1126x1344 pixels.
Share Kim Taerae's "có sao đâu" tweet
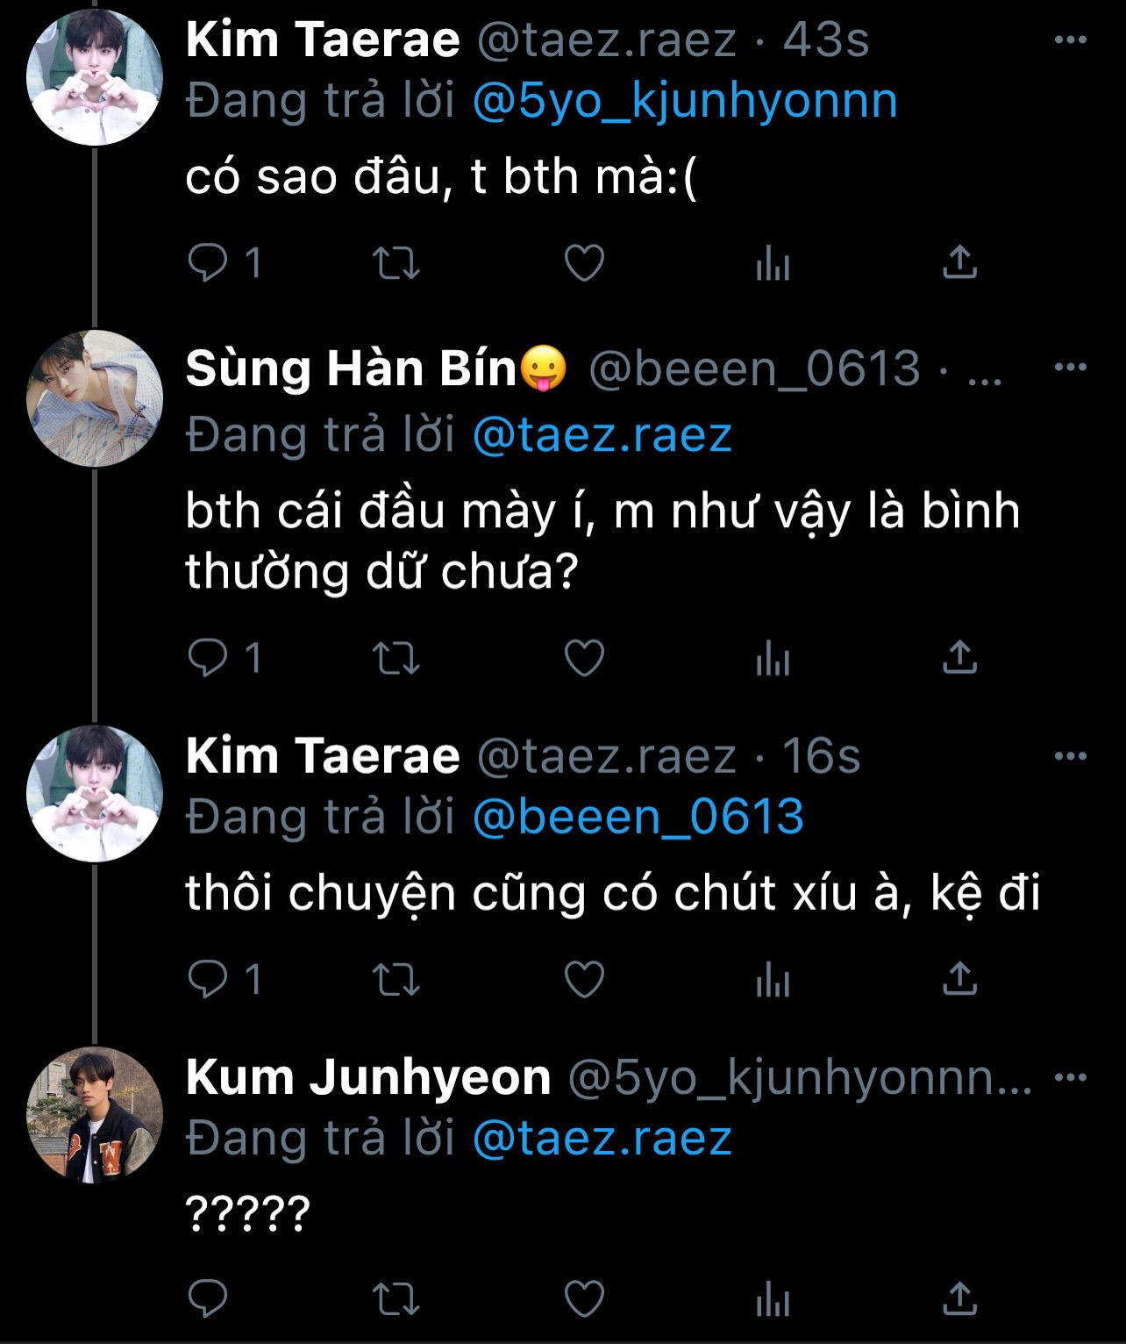[x=959, y=262]
